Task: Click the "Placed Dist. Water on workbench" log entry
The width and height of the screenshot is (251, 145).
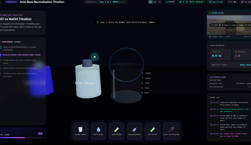Action: tap(230, 127)
